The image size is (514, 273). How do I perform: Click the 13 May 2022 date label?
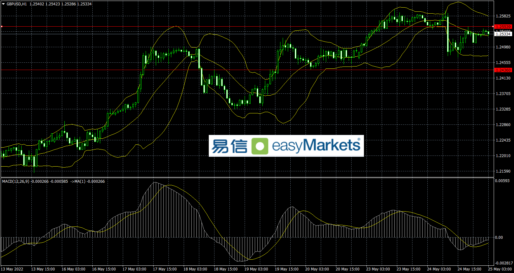12,269
